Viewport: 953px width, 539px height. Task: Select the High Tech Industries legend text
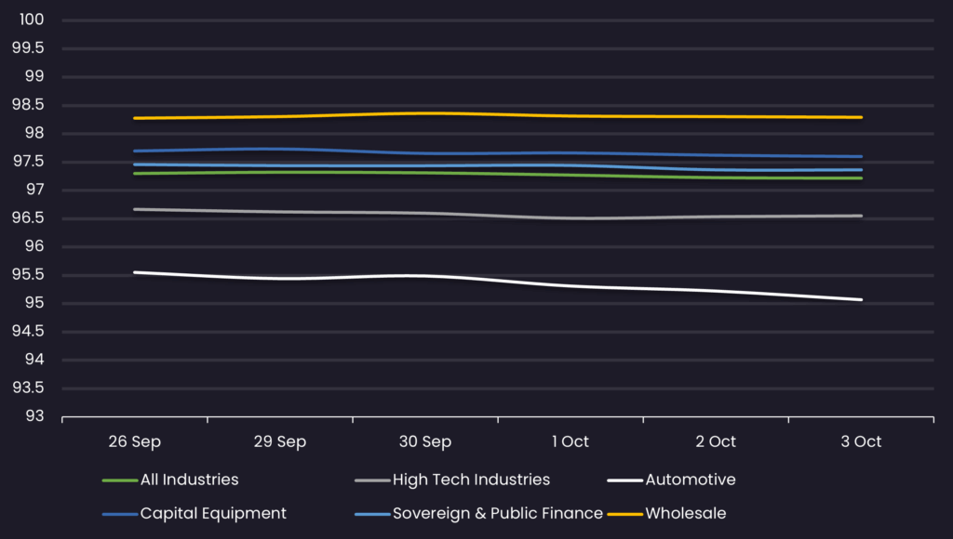(x=471, y=480)
